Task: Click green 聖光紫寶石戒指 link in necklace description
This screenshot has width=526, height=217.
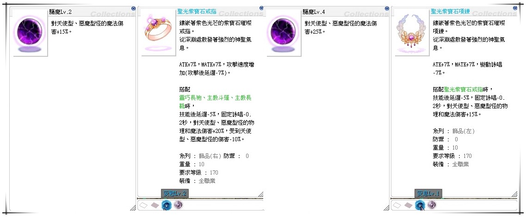Action: coord(463,90)
